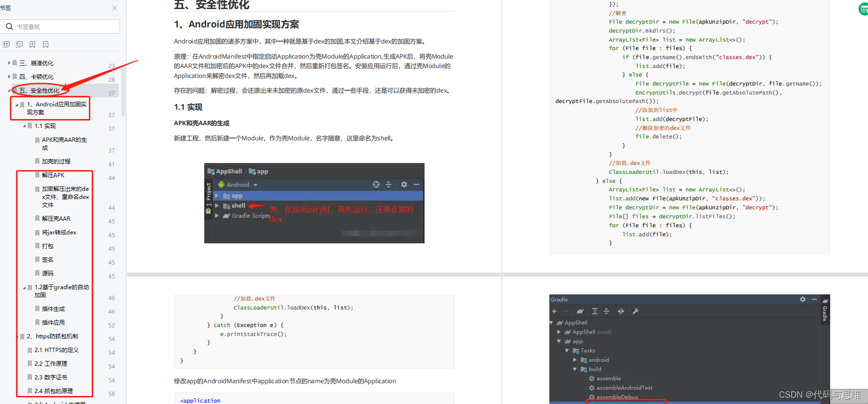Expand the 三、崩溃优化 bookmark node
The image size is (868, 404).
pos(9,63)
